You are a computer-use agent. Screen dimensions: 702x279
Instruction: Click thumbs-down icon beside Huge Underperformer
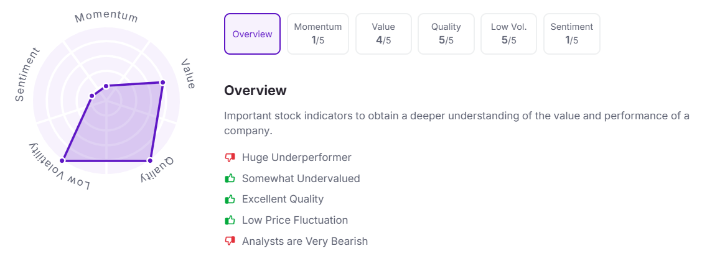[230, 158]
